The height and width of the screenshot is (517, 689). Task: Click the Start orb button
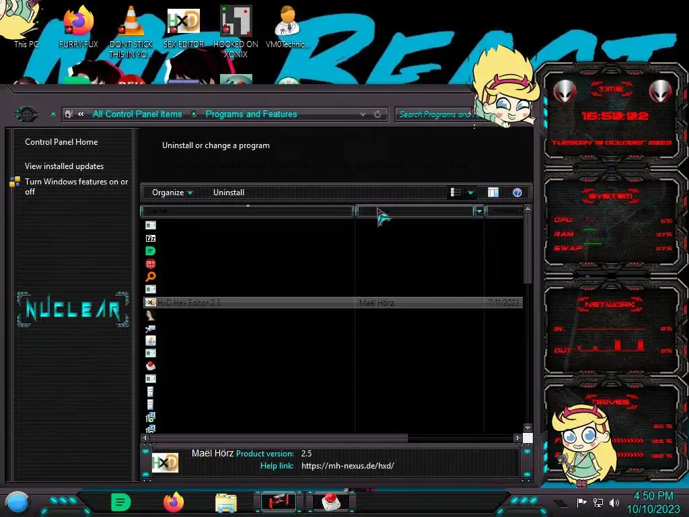(17, 503)
